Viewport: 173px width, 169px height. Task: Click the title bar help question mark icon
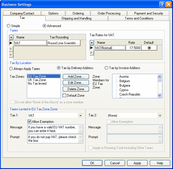162,4
